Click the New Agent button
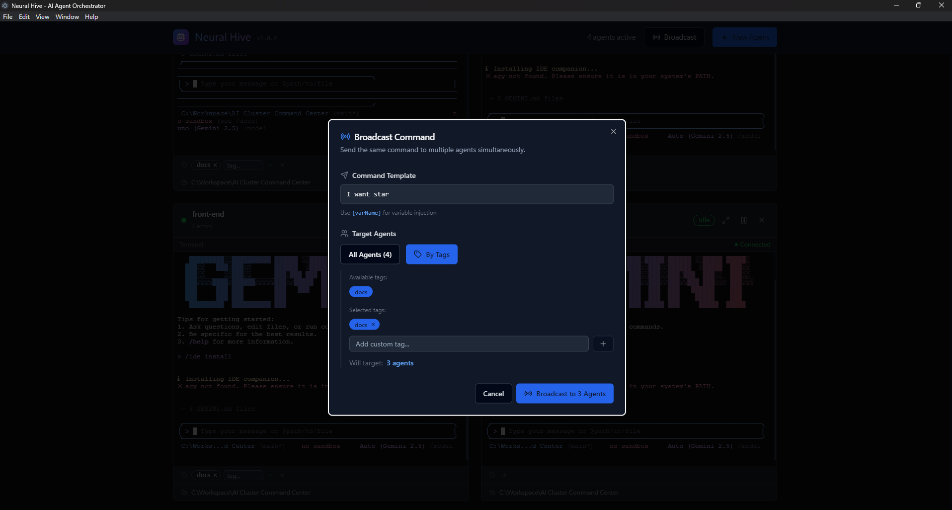The width and height of the screenshot is (952, 510). pos(745,37)
